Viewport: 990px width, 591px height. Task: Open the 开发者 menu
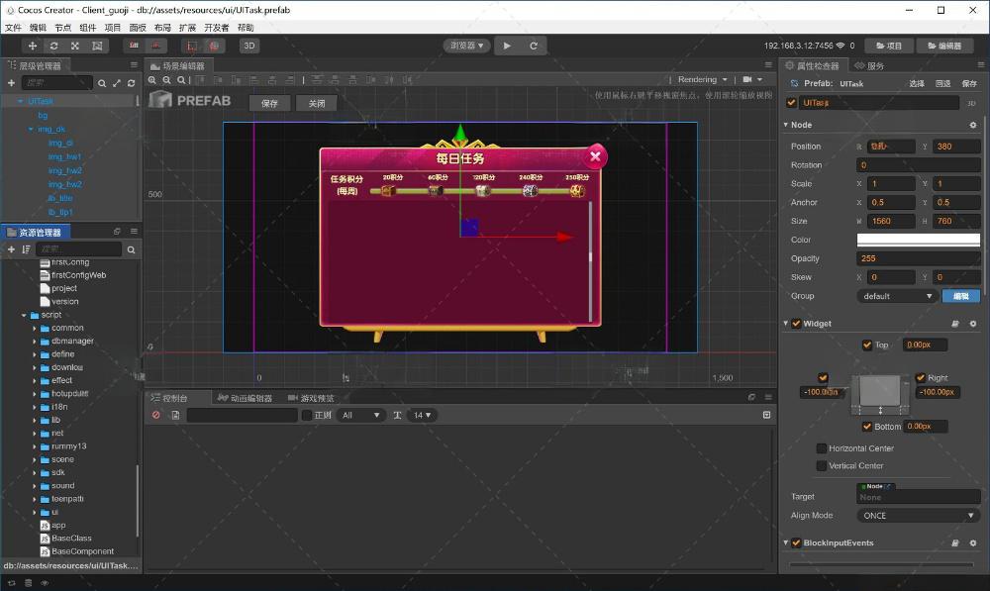[217, 28]
